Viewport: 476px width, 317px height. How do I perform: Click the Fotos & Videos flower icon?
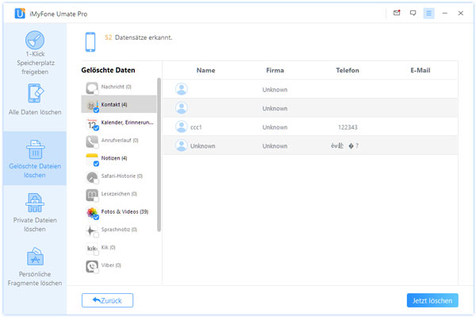click(x=92, y=212)
